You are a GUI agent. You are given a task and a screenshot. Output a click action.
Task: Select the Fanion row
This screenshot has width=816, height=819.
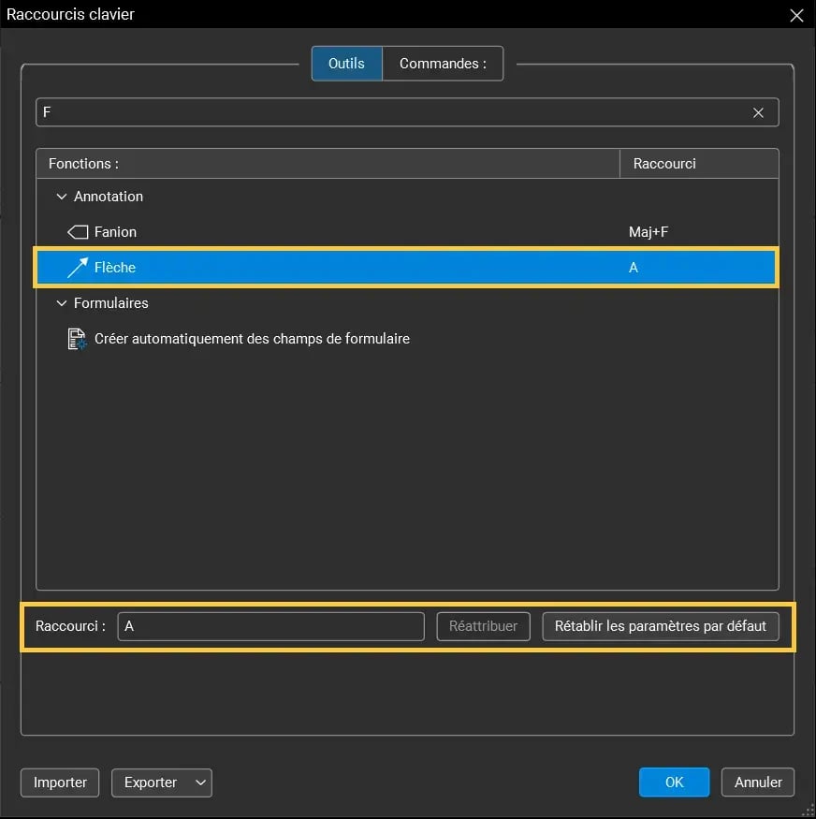pos(328,231)
